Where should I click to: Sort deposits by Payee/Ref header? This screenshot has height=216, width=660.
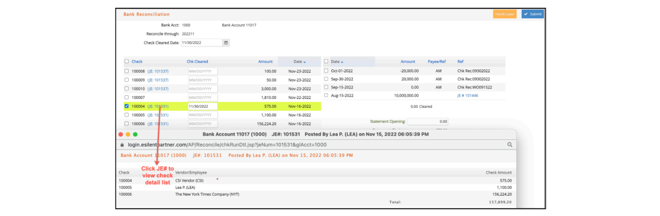(x=437, y=62)
